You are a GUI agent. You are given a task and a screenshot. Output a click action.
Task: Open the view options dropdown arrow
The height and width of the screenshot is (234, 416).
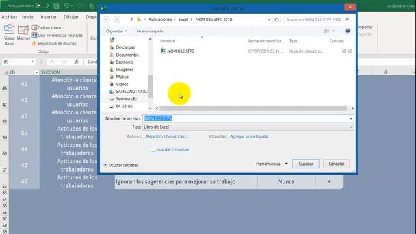pos(333,31)
